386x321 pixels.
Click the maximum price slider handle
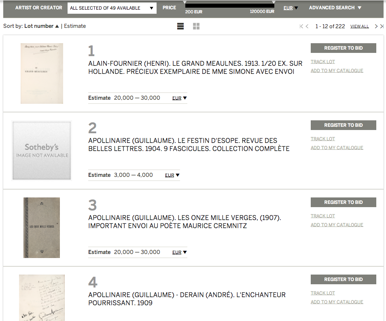274,2
